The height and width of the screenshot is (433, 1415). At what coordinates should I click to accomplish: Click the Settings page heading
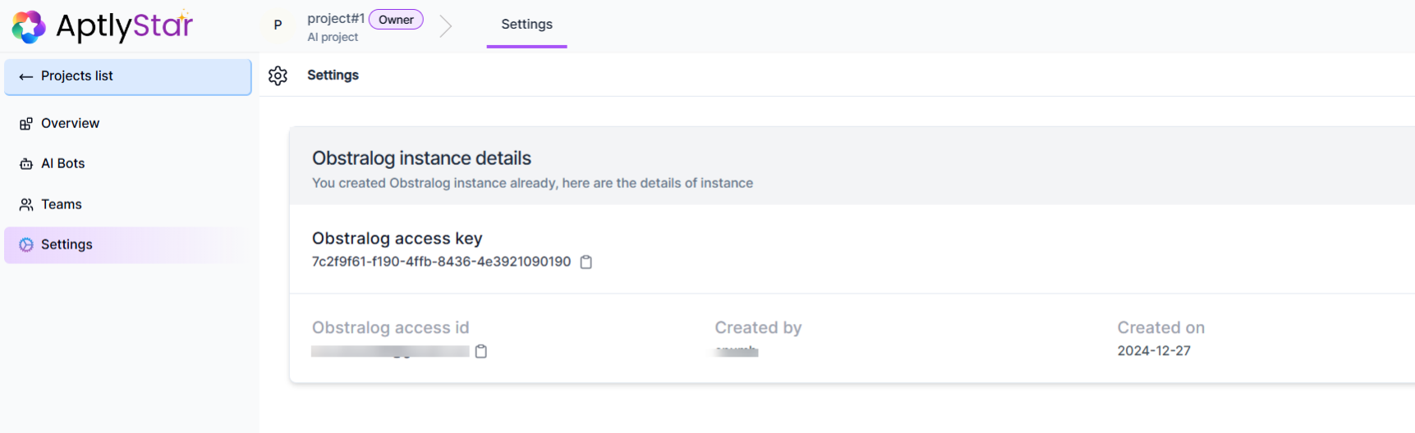[333, 75]
